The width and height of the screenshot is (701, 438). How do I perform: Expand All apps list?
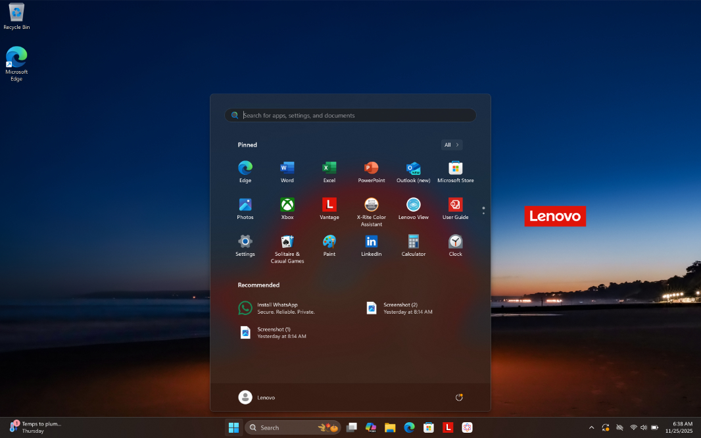[452, 145]
